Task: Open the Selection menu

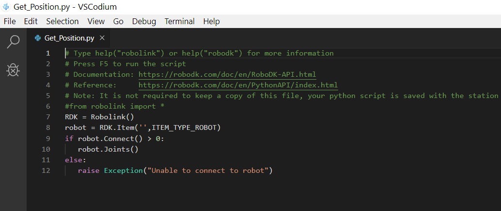Action: 62,21
